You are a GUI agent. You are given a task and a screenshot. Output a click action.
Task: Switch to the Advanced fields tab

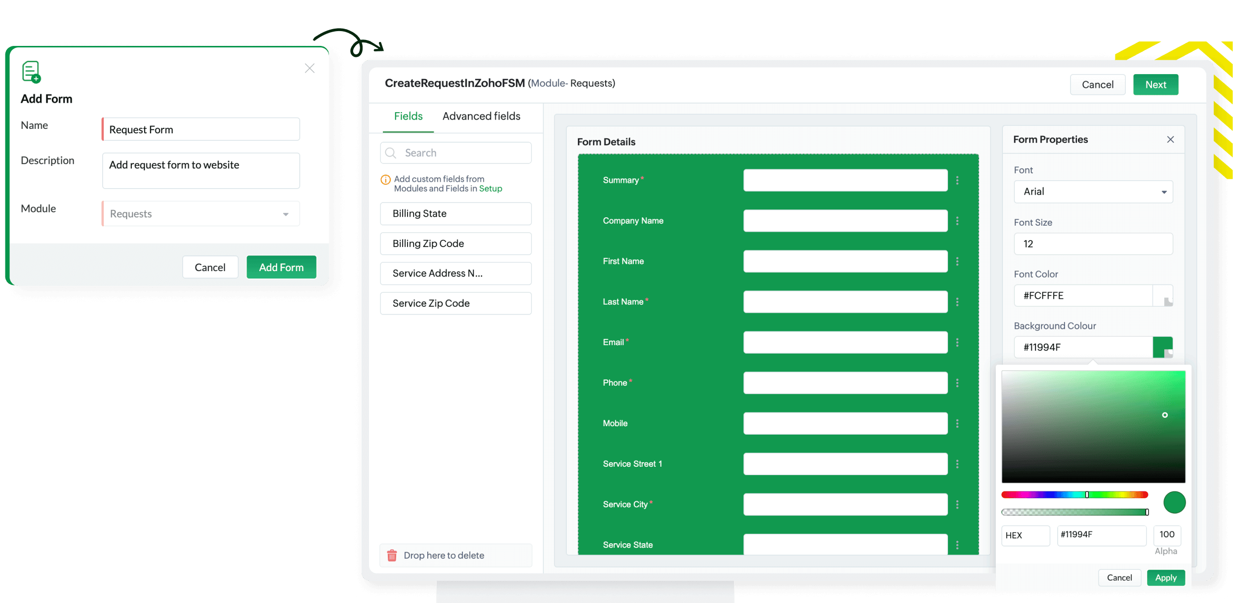click(x=481, y=116)
